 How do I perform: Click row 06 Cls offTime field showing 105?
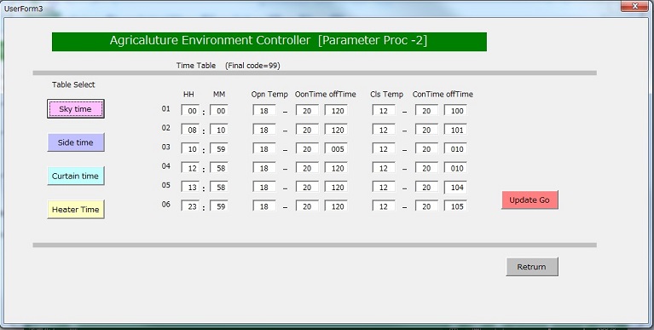point(455,206)
